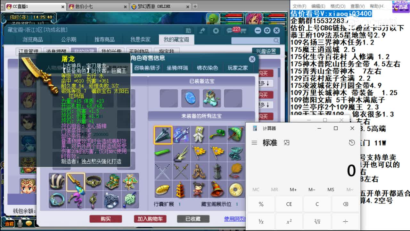410x231 pixels.
Task: Select the stone lantern tower treasure
Action: click(218, 171)
